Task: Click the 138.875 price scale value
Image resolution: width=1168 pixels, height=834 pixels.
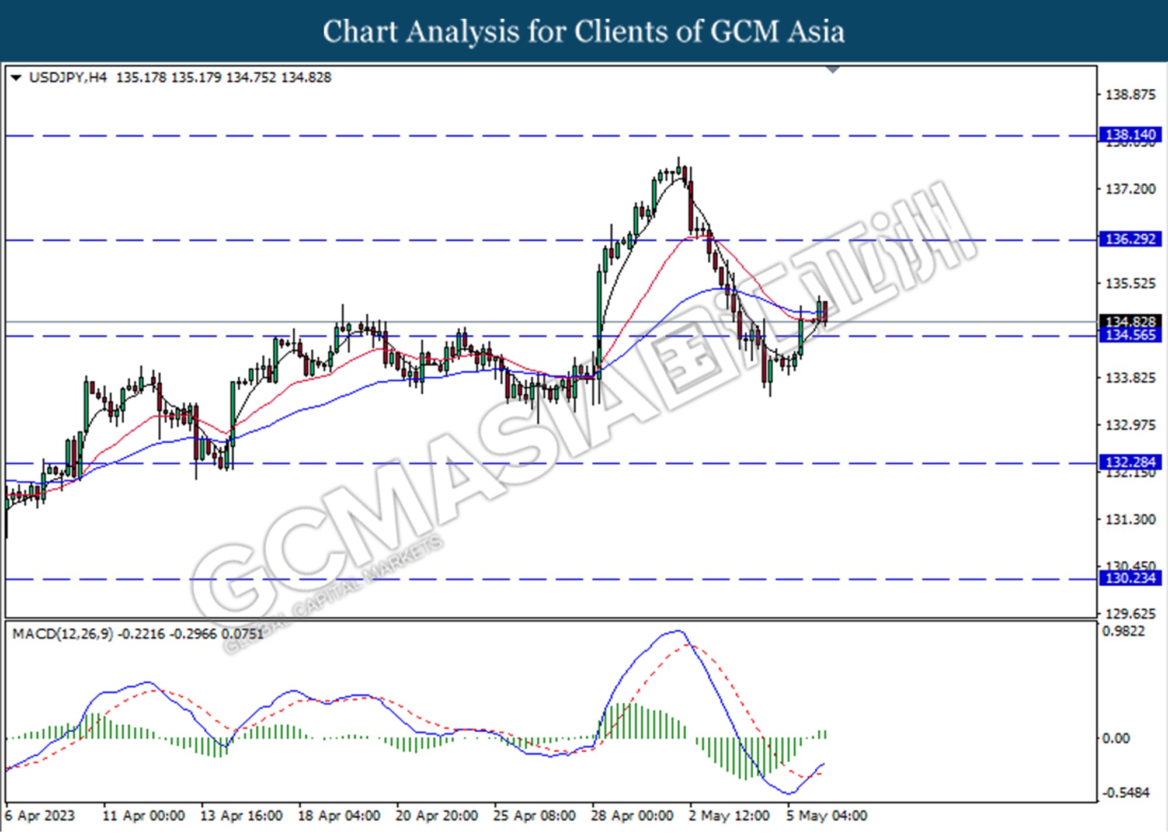Action: pyautogui.click(x=1130, y=95)
